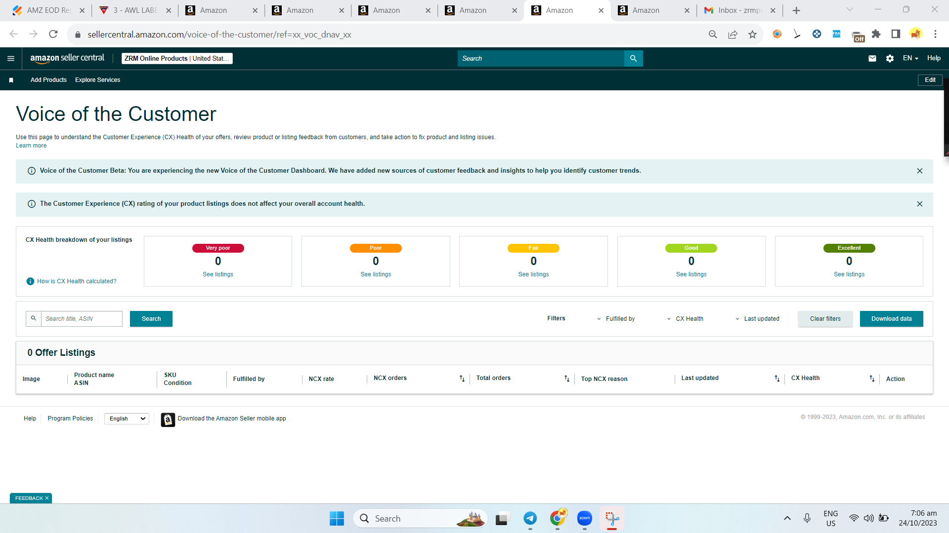Open the English footer language select
This screenshot has width=949, height=533.
(x=127, y=419)
